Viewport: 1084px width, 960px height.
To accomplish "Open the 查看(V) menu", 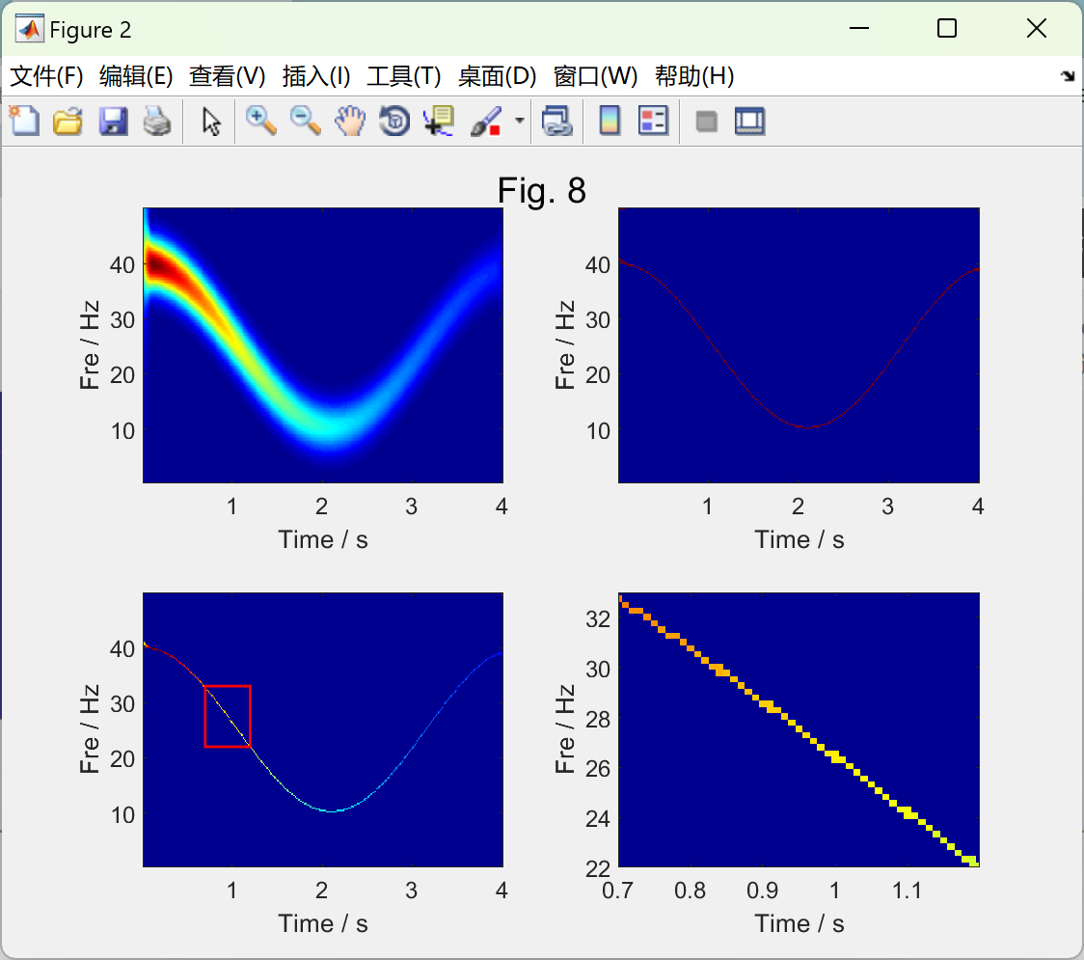I will 227,76.
